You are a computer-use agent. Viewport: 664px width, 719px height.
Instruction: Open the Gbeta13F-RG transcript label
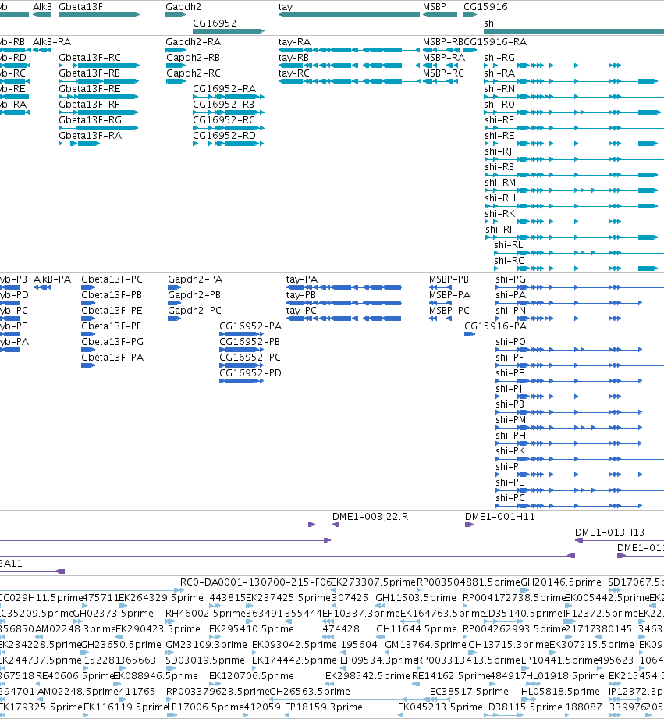[x=90, y=120]
